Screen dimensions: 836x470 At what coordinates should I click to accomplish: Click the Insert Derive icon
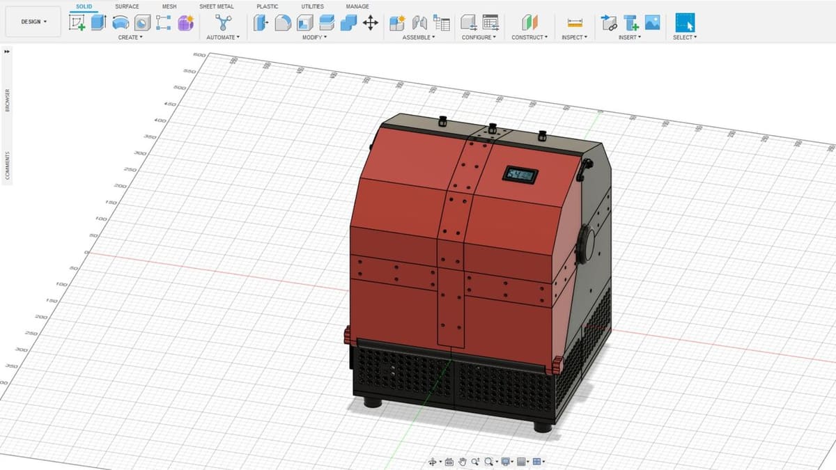[x=608, y=23]
